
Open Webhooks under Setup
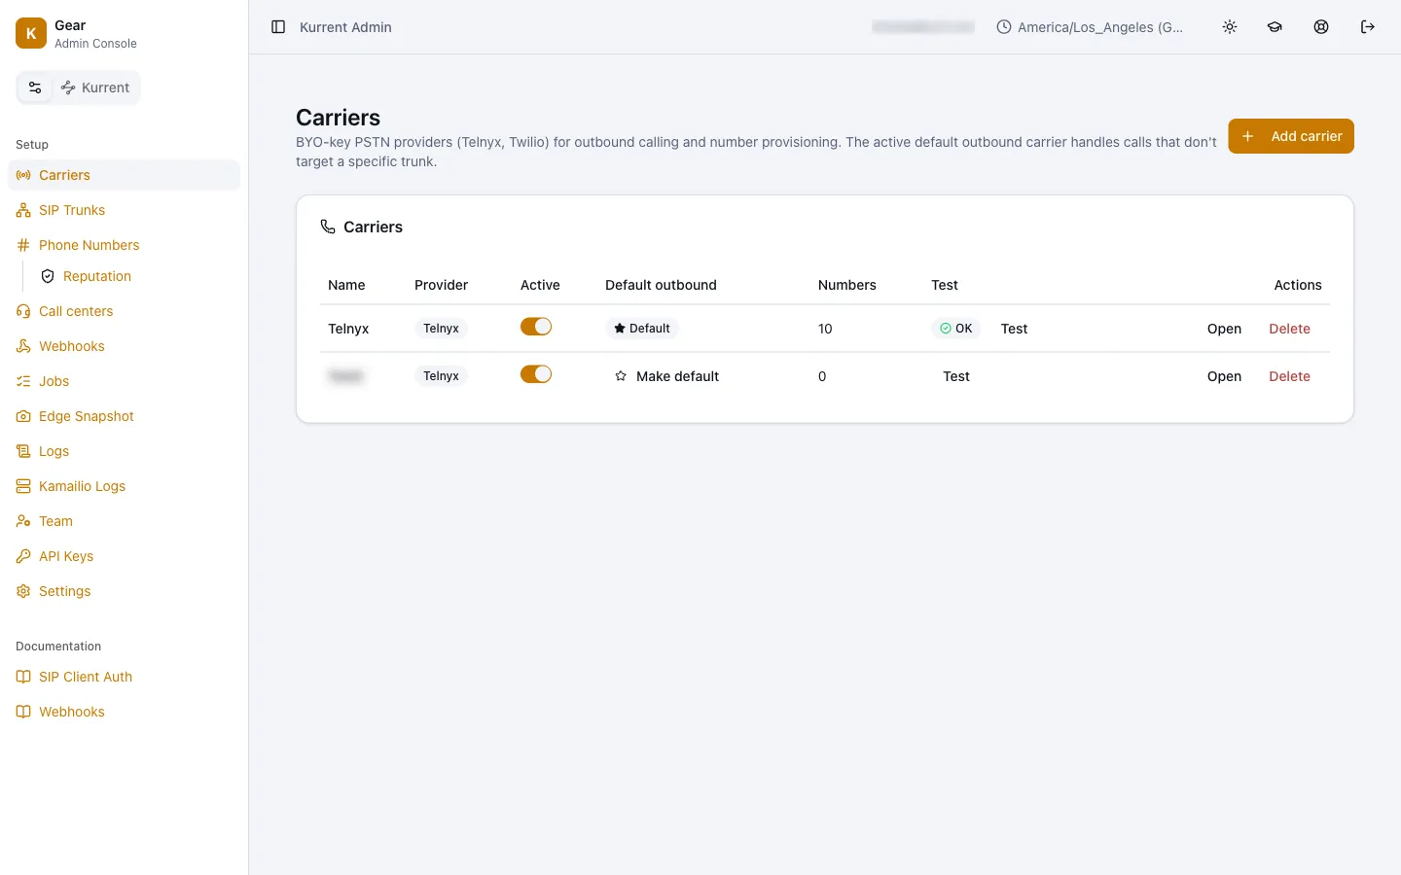tap(124, 346)
